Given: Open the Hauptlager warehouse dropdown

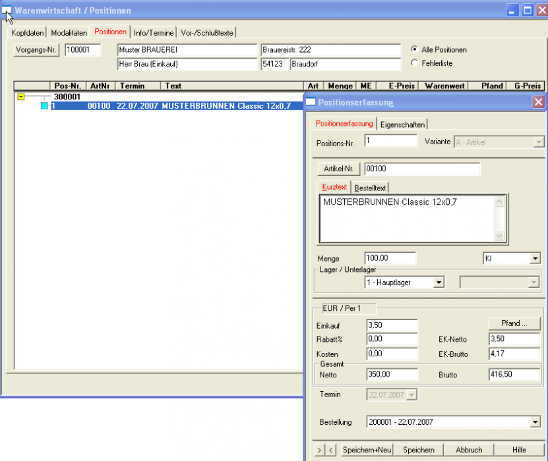Looking at the screenshot, I should coord(439,282).
